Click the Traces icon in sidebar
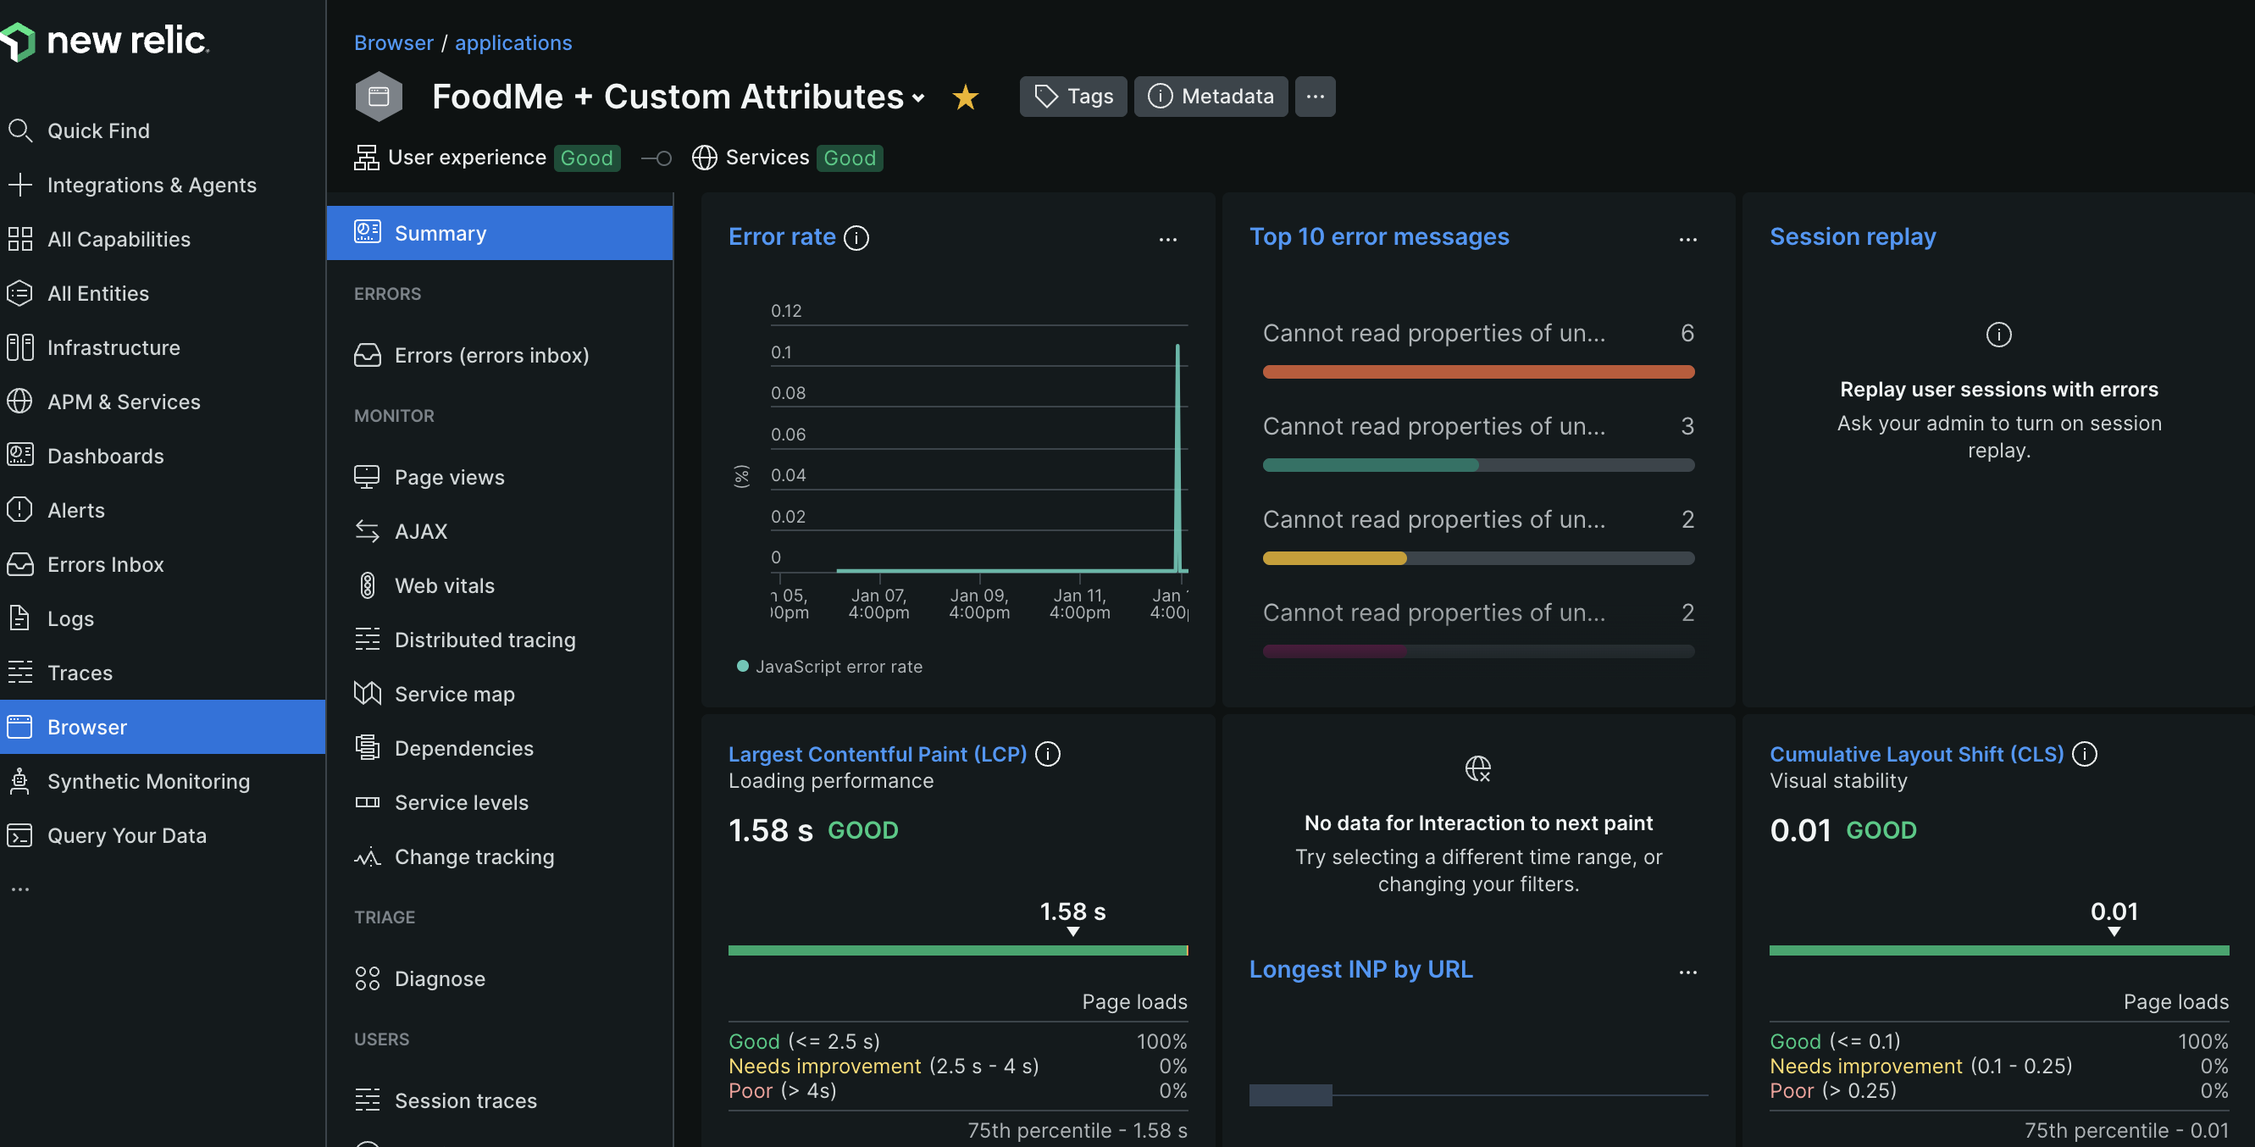 tap(20, 673)
